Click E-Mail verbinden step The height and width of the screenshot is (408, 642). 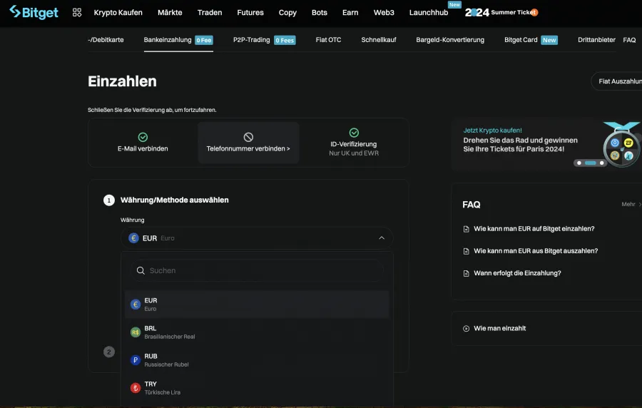[x=143, y=143]
